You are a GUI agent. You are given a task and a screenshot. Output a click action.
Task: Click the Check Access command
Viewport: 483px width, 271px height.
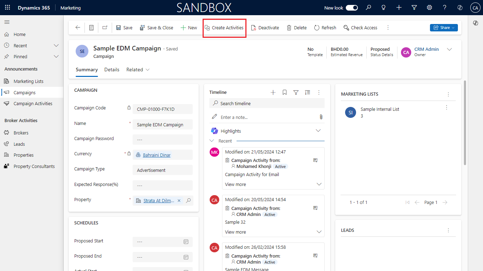click(x=360, y=28)
